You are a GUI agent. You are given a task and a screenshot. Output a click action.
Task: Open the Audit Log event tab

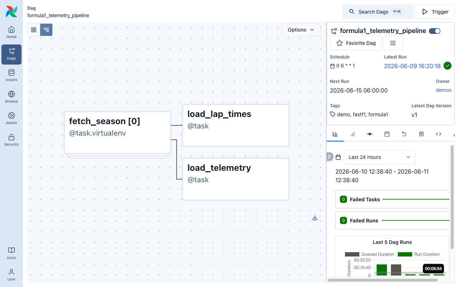click(421, 134)
